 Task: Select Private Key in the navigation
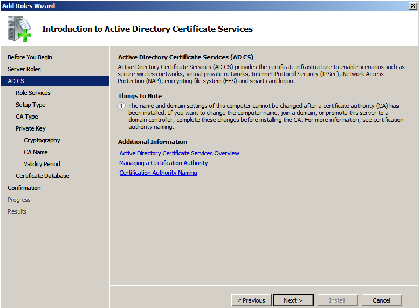pyautogui.click(x=31, y=128)
